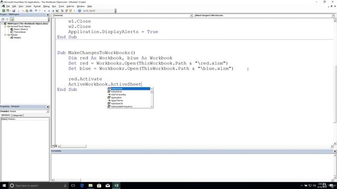The width and height of the screenshot is (337, 189).
Task: Click the Run Sub play icon
Action: pos(45,10)
